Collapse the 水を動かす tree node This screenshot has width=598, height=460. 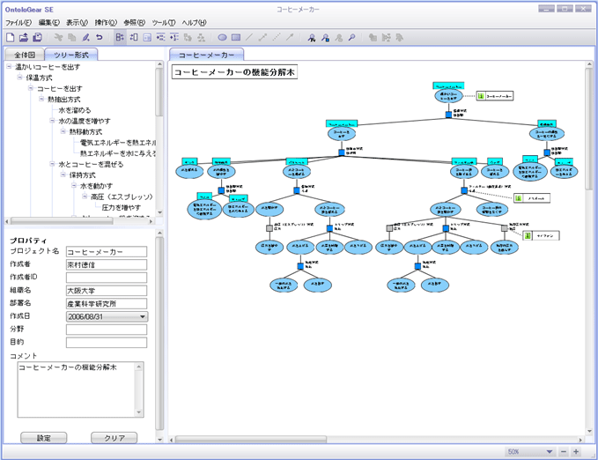tap(74, 186)
